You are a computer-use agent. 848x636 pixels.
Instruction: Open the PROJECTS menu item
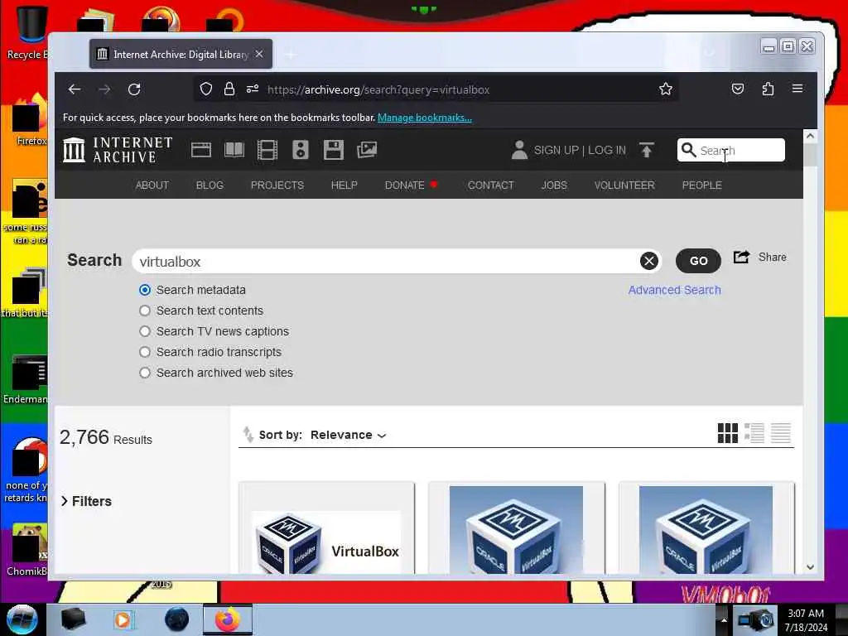click(277, 185)
